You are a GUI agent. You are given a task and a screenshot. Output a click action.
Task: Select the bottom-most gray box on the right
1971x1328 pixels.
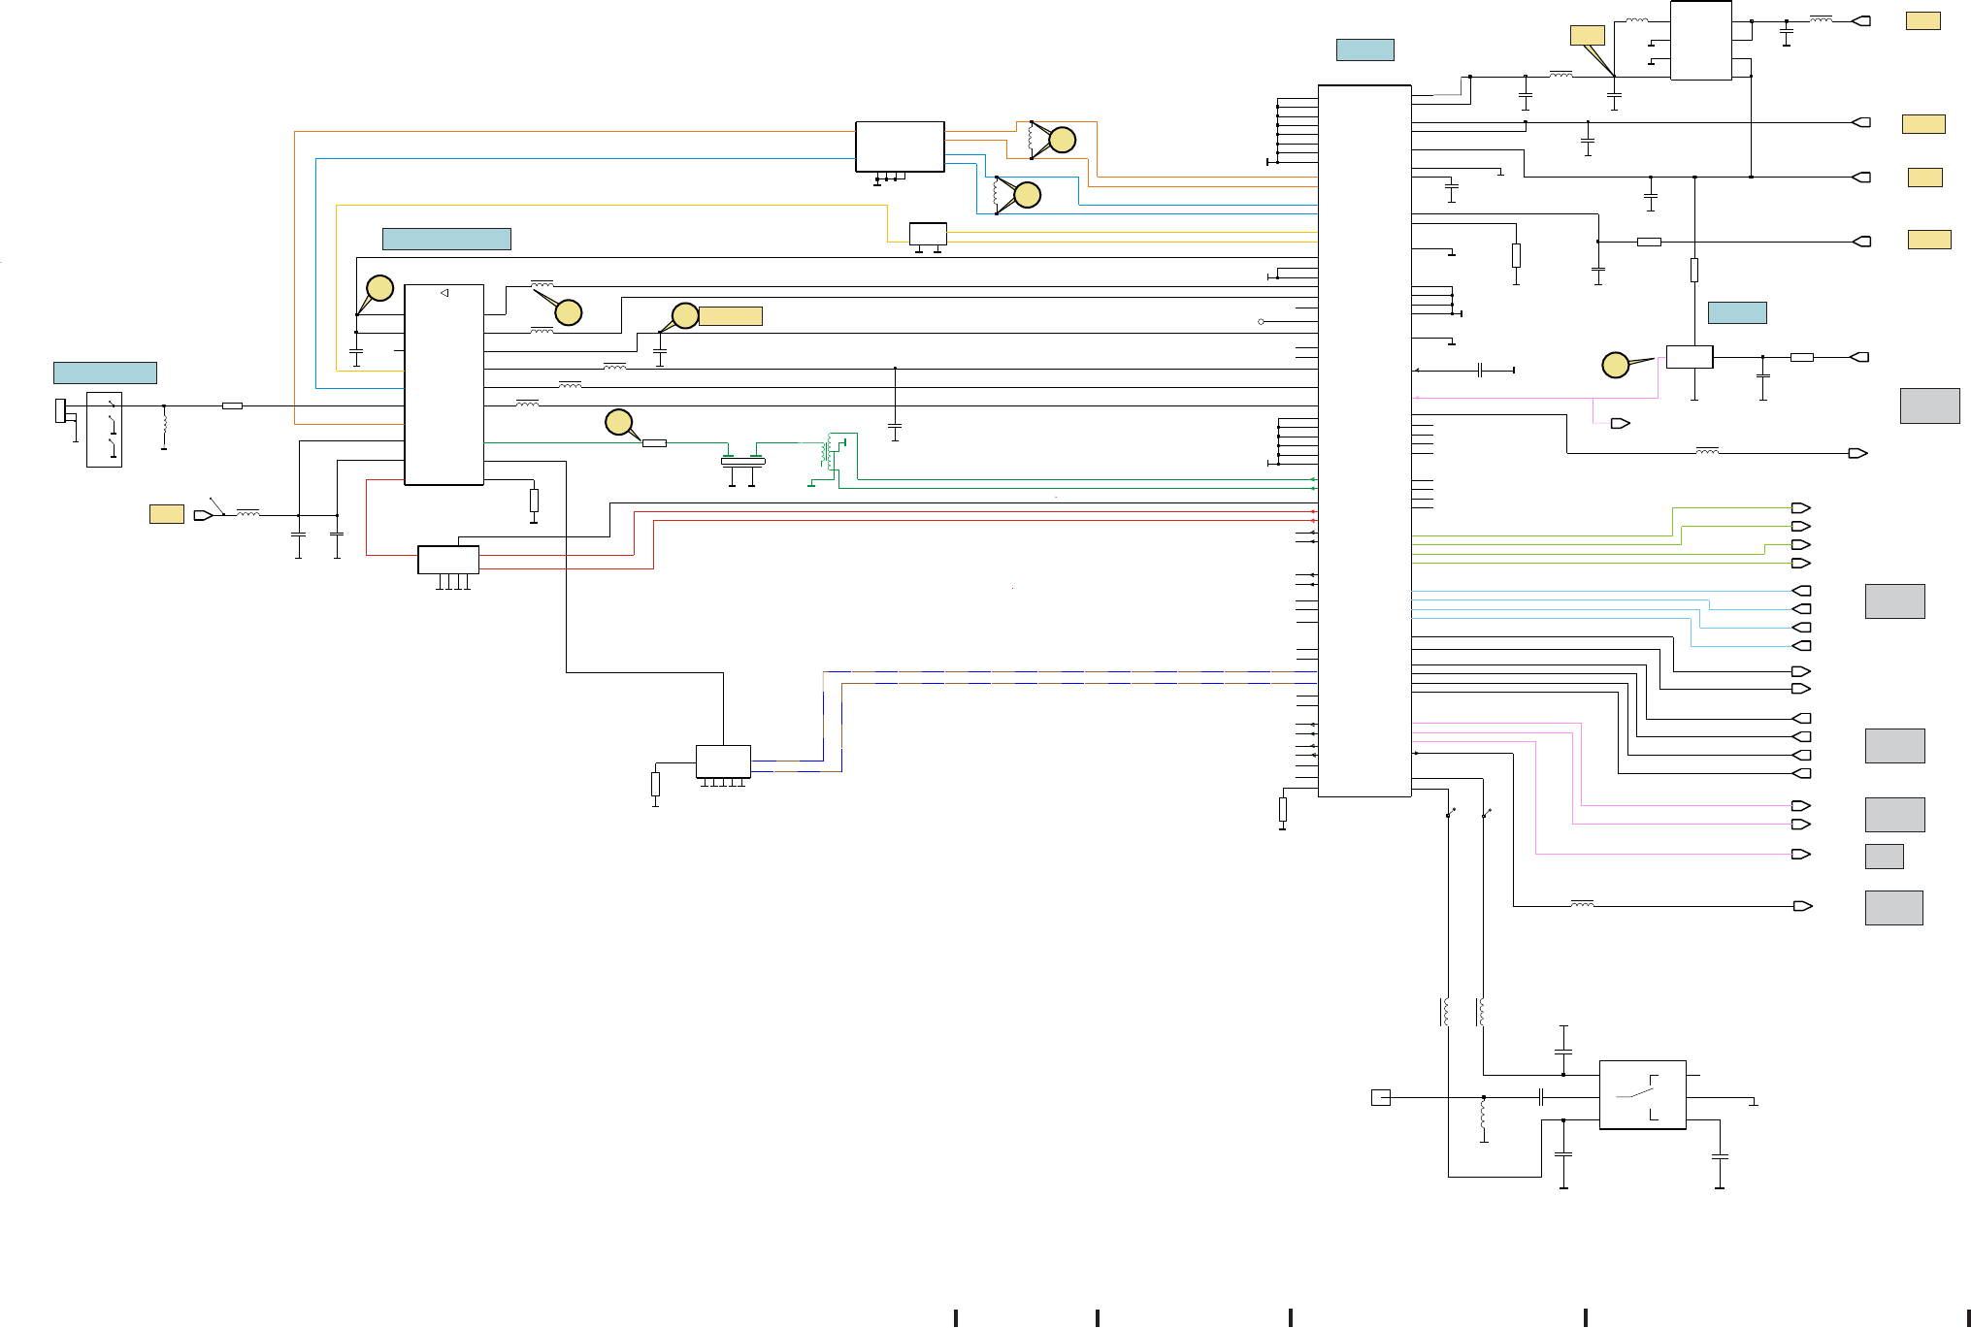[1893, 907]
